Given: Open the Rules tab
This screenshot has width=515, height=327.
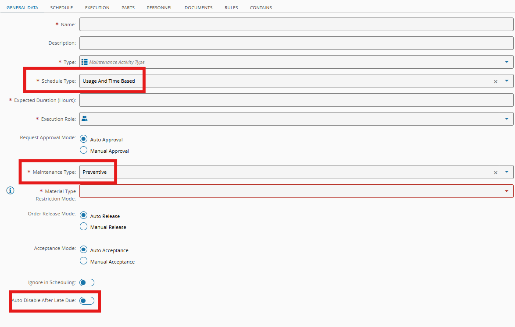Looking at the screenshot, I should pos(231,7).
